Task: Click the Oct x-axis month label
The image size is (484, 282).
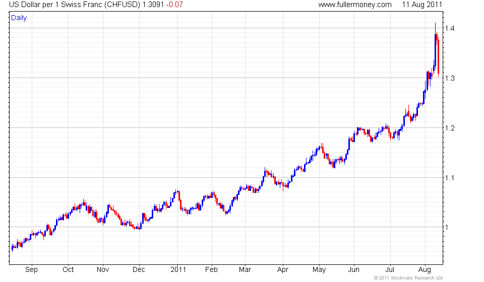Action: point(68,270)
